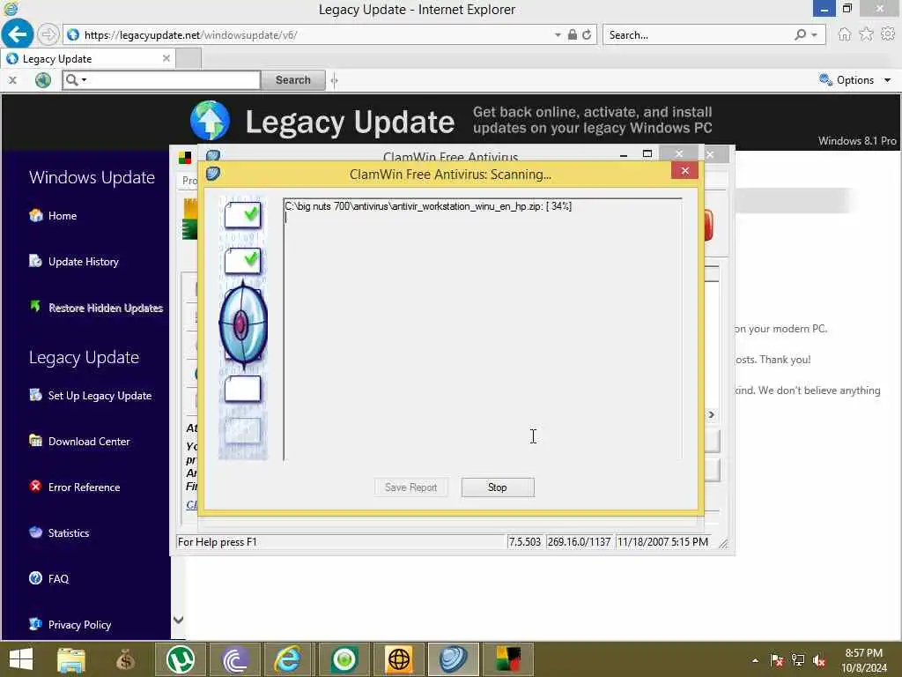
Task: Click the 269.16.0/1137 status bar field
Action: [x=579, y=542]
